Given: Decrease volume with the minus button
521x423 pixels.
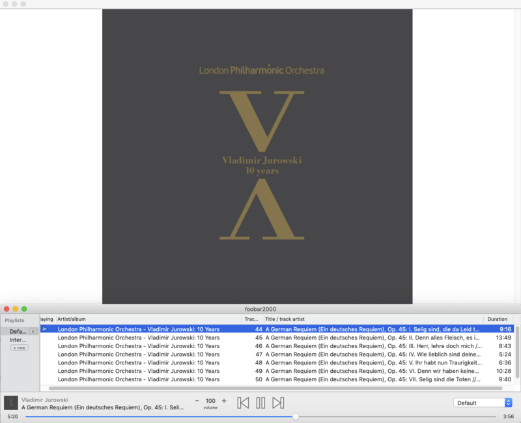Looking at the screenshot, I should pyautogui.click(x=197, y=401).
